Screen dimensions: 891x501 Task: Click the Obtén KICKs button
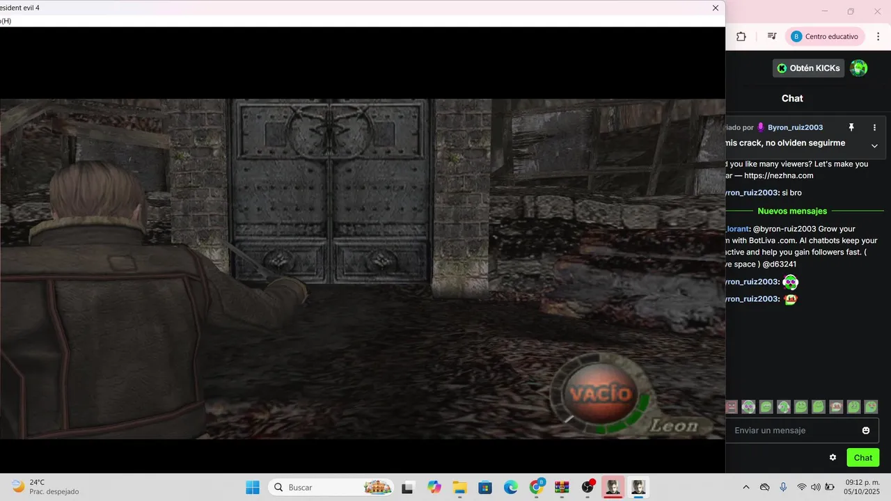(808, 68)
